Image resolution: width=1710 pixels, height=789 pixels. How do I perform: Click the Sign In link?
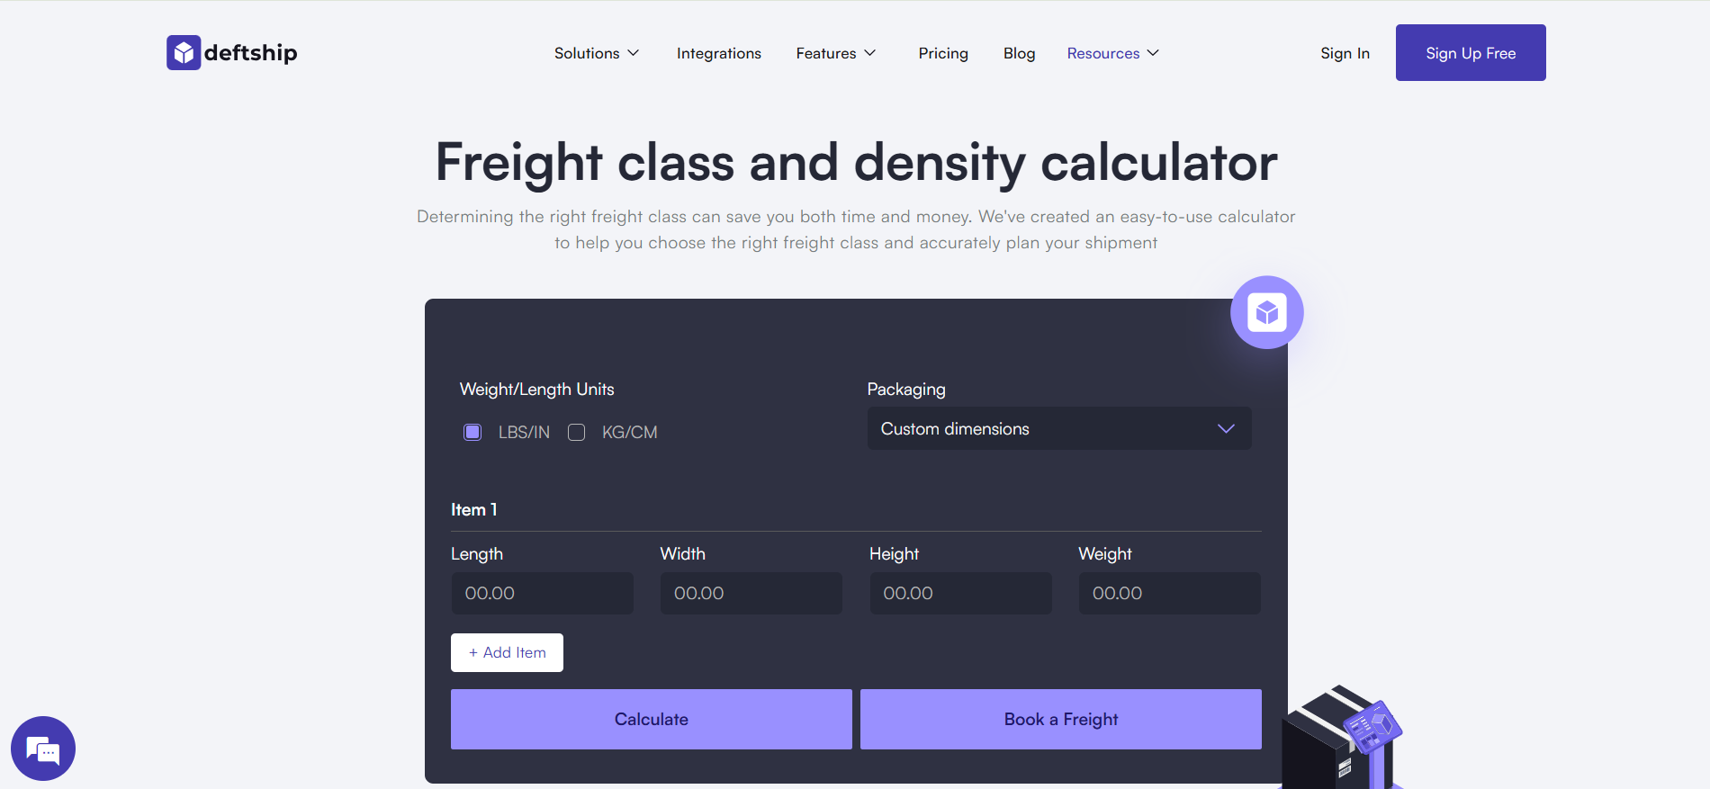click(x=1345, y=53)
